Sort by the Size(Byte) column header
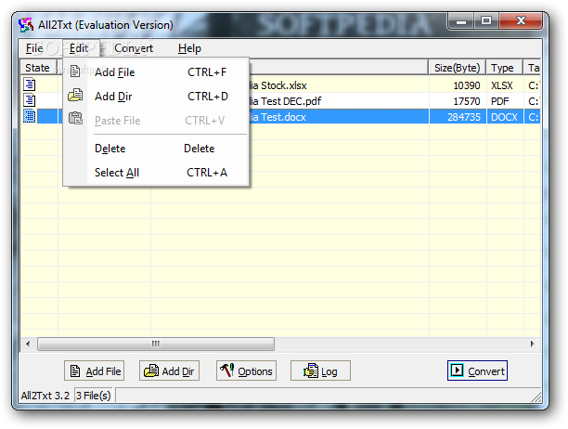 (458, 68)
